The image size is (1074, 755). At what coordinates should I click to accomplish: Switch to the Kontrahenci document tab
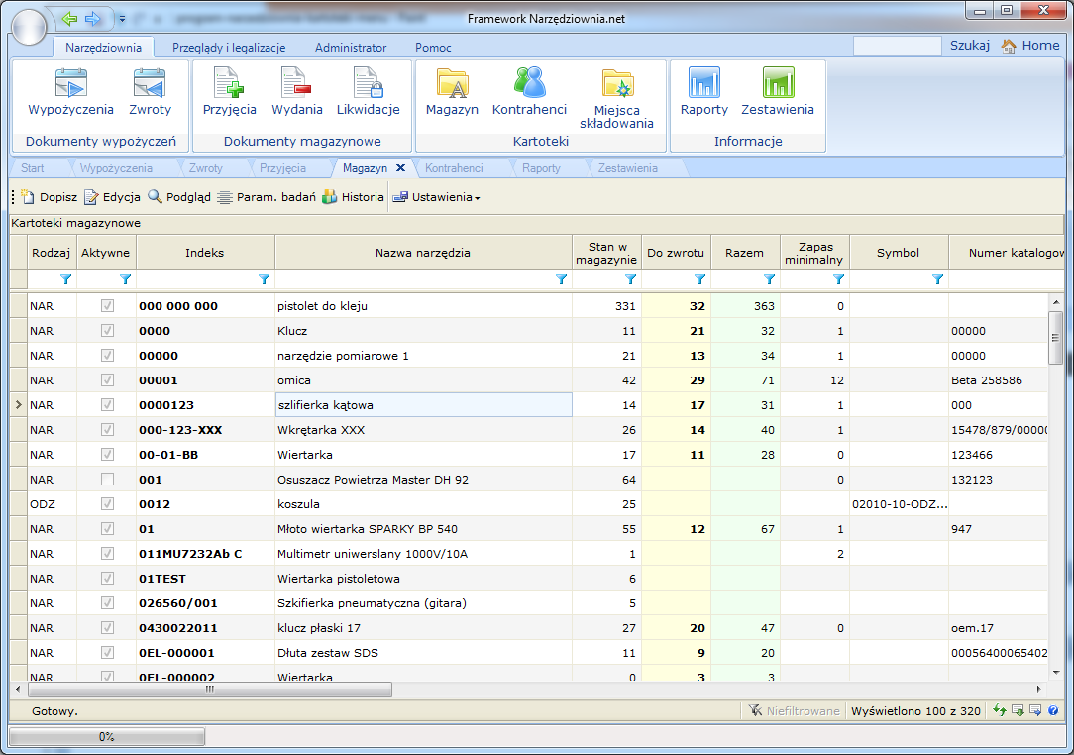[x=453, y=168]
